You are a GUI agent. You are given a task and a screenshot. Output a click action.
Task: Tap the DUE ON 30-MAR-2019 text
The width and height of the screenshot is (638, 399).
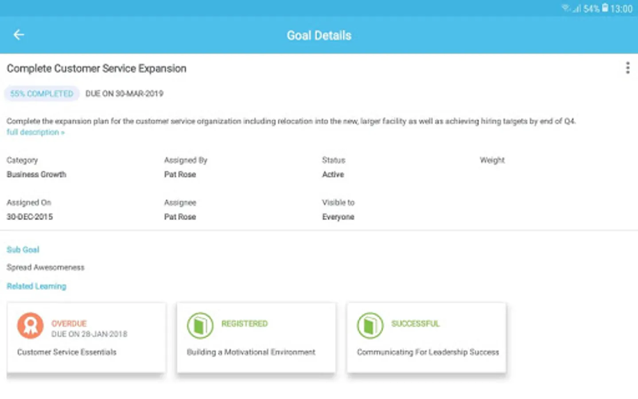pos(124,94)
